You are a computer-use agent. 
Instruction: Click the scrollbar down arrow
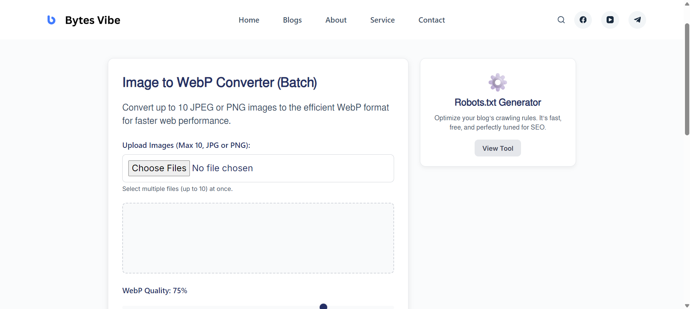(687, 306)
